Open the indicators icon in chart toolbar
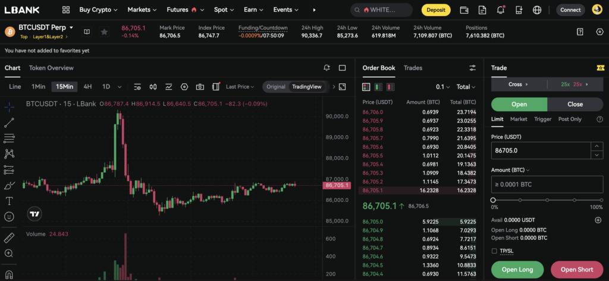 tap(168, 87)
